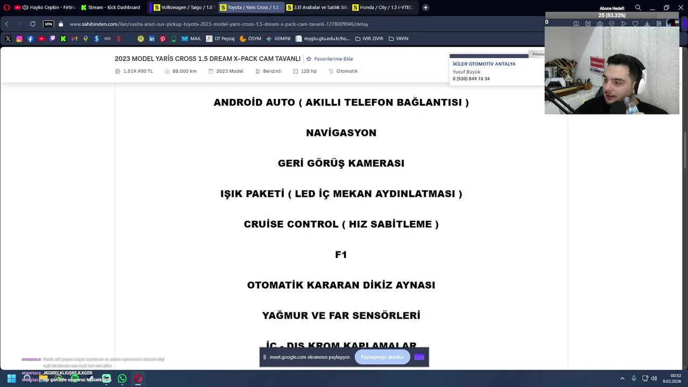Go back to the previous page
This screenshot has height=387, width=688.
click(x=7, y=24)
